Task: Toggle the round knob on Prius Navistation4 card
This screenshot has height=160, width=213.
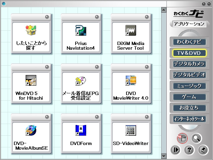Action: point(97,17)
